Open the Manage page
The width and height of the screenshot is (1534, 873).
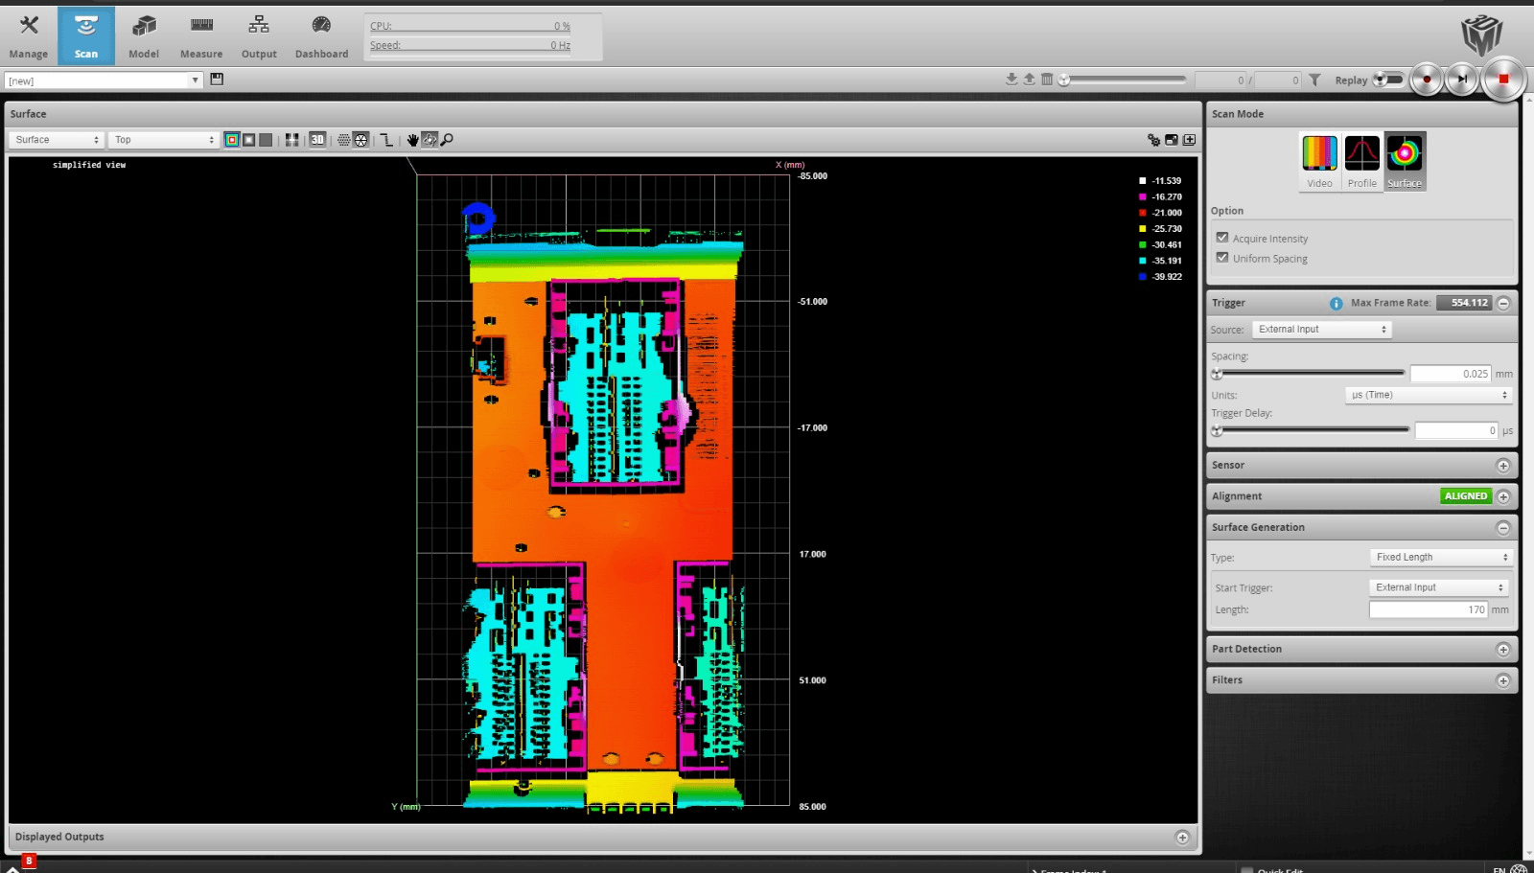point(29,36)
